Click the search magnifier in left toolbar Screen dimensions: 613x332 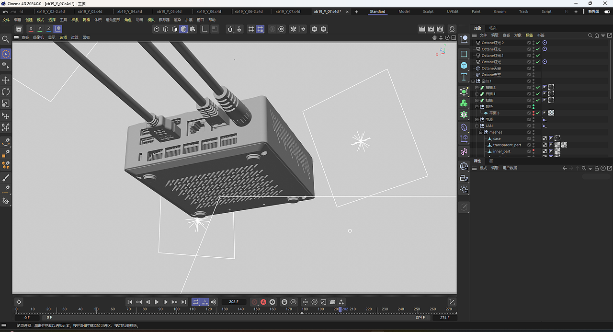point(6,39)
